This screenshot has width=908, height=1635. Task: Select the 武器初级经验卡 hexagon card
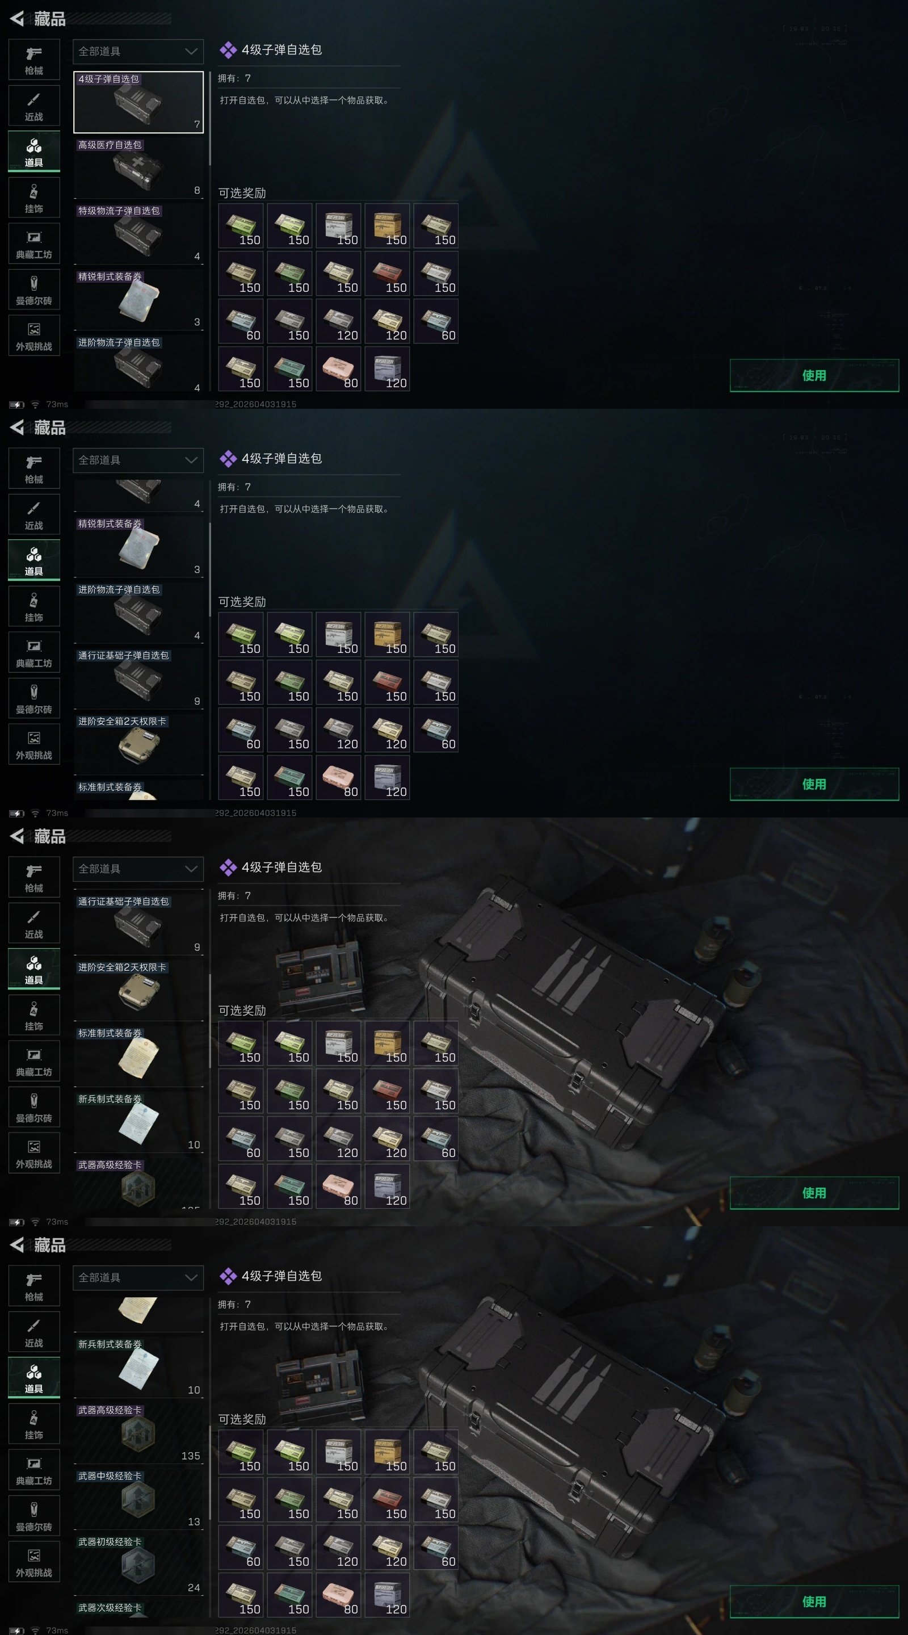point(138,1565)
